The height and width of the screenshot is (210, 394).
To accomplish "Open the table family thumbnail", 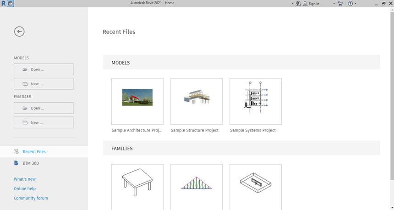I will pos(137,187).
